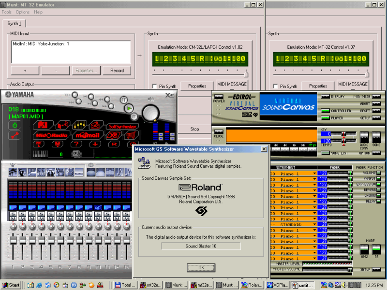This screenshot has width=387, height=290.
Task: Click TEMPO slider on Sound Canvas
Action: [343, 141]
